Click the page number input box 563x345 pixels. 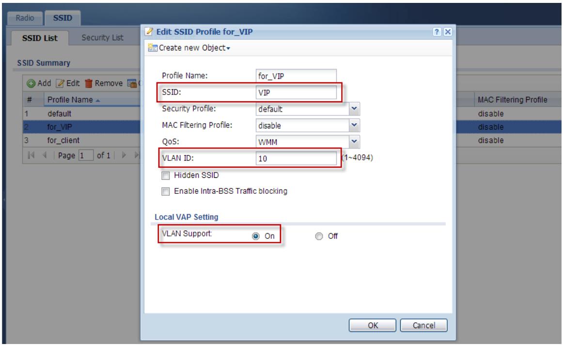pyautogui.click(x=85, y=156)
